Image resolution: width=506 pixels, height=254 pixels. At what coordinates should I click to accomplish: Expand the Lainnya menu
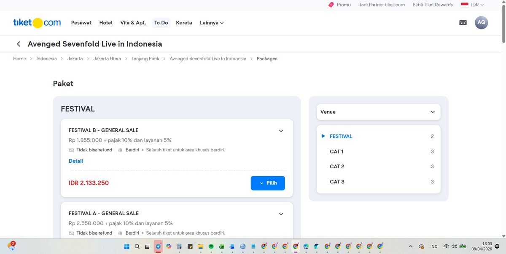coord(212,23)
